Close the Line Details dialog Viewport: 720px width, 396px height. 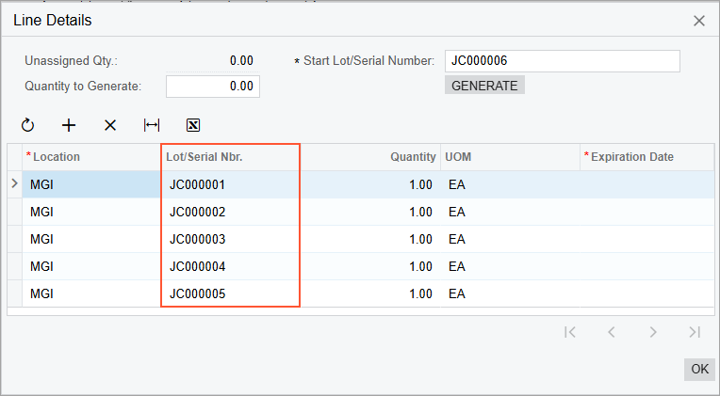(699, 20)
